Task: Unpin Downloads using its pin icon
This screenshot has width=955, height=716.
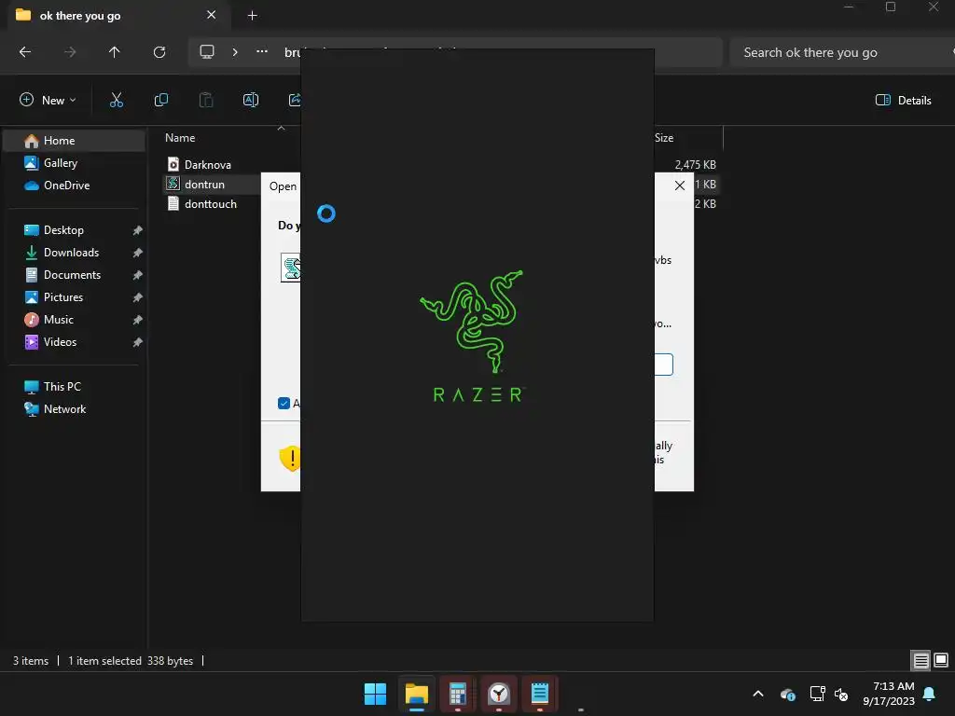Action: pyautogui.click(x=138, y=253)
